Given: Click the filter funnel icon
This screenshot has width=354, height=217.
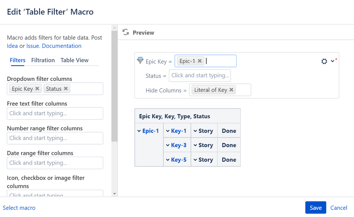Looking at the screenshot, I should coord(140,60).
